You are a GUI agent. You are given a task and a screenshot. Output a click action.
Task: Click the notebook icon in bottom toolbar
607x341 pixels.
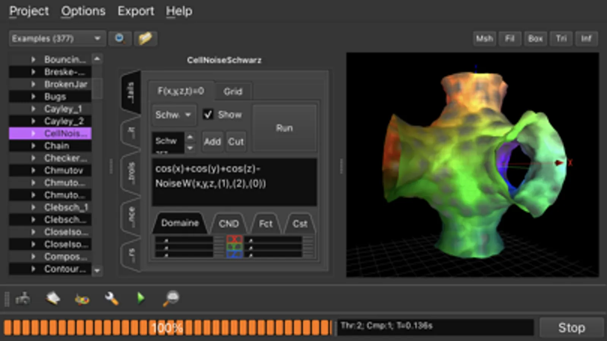53,299
